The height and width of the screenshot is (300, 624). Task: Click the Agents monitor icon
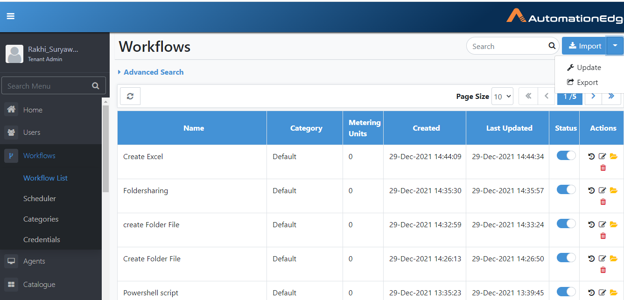click(x=11, y=261)
